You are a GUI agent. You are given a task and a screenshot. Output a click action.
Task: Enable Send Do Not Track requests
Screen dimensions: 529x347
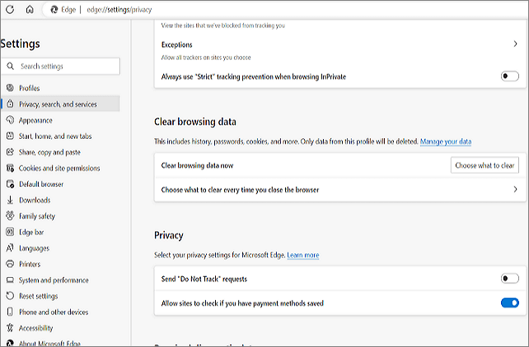[x=509, y=279]
